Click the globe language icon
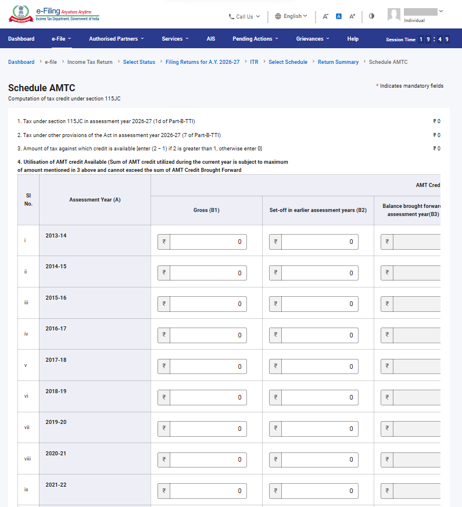Screen dimensions: 462x507 click(278, 16)
